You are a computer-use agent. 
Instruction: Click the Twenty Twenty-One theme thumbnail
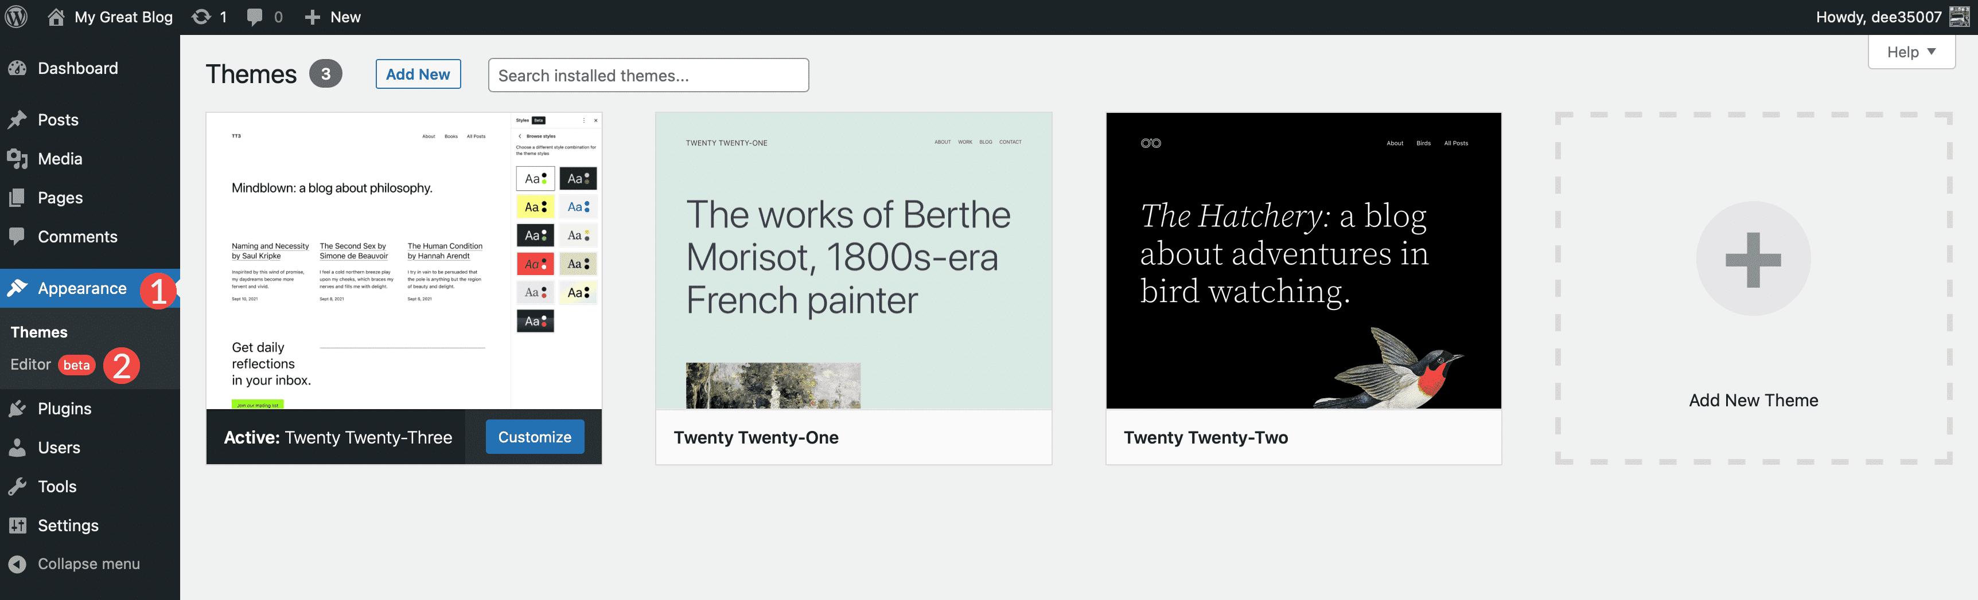tap(853, 261)
